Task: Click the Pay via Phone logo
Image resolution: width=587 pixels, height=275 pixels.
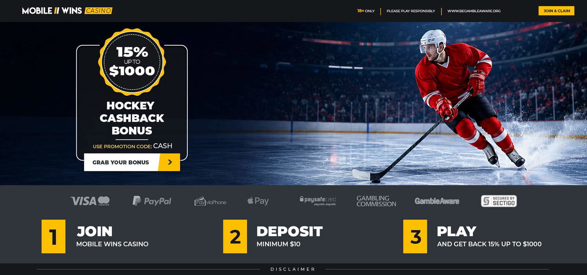Action: 210,201
